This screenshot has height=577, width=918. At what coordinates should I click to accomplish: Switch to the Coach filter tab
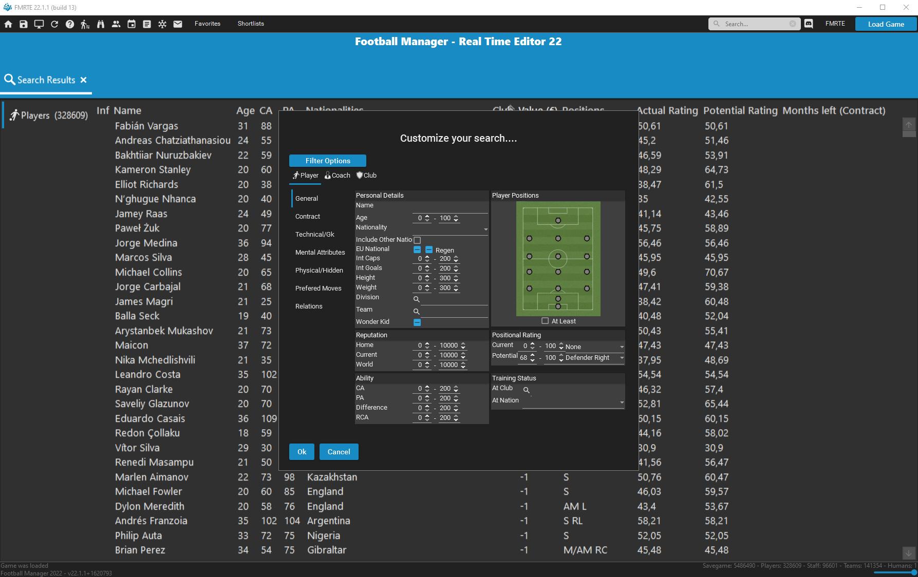[x=338, y=176]
